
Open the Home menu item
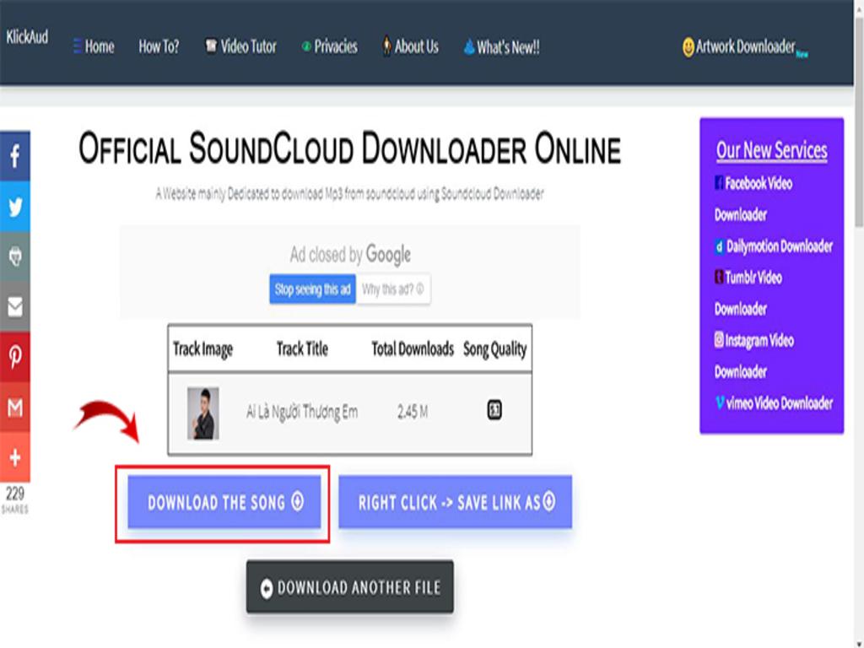[x=94, y=47]
